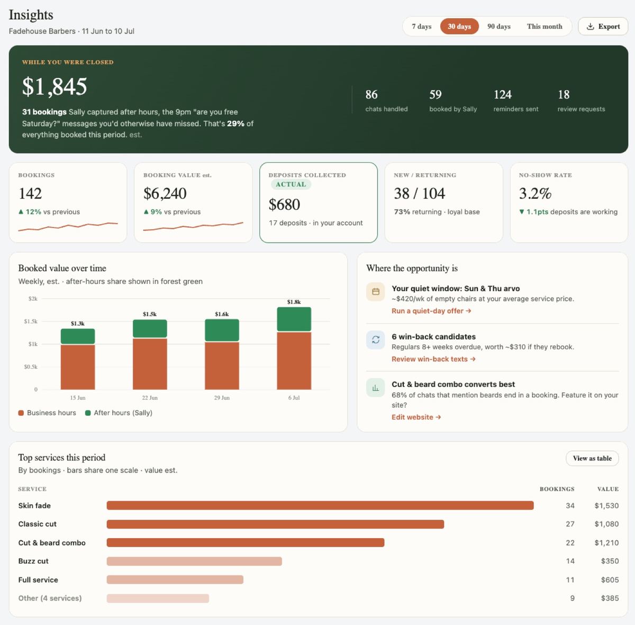The height and width of the screenshot is (625, 635).
Task: Open the New / Returning card
Action: 443,203
